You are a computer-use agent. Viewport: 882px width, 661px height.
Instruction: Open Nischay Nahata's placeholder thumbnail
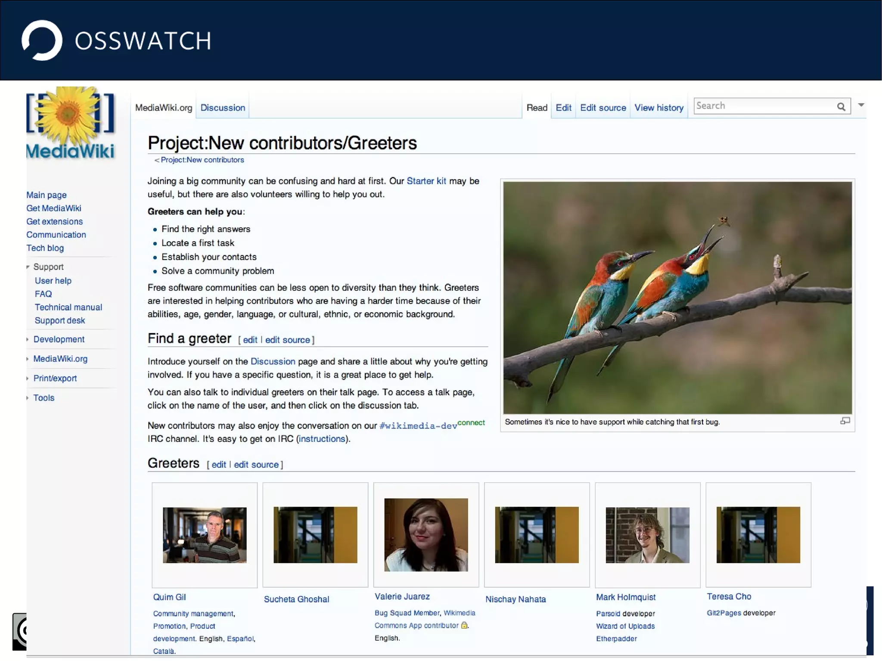537,535
